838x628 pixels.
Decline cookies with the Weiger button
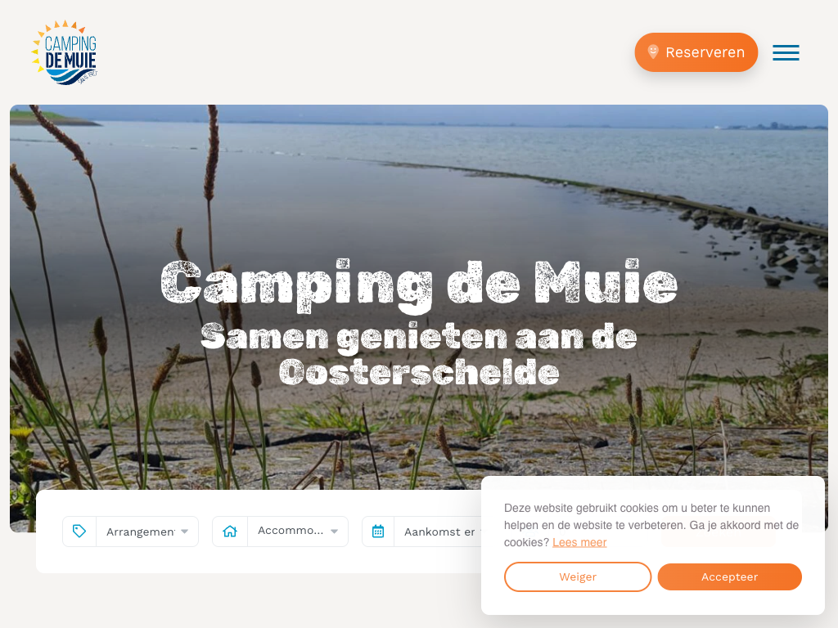tap(578, 576)
